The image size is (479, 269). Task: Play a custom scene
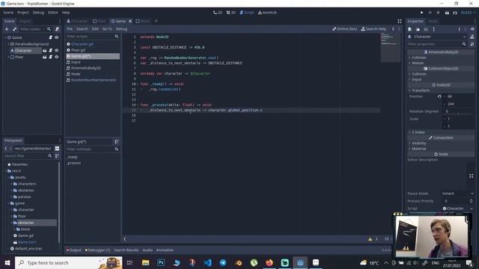tap(455, 13)
